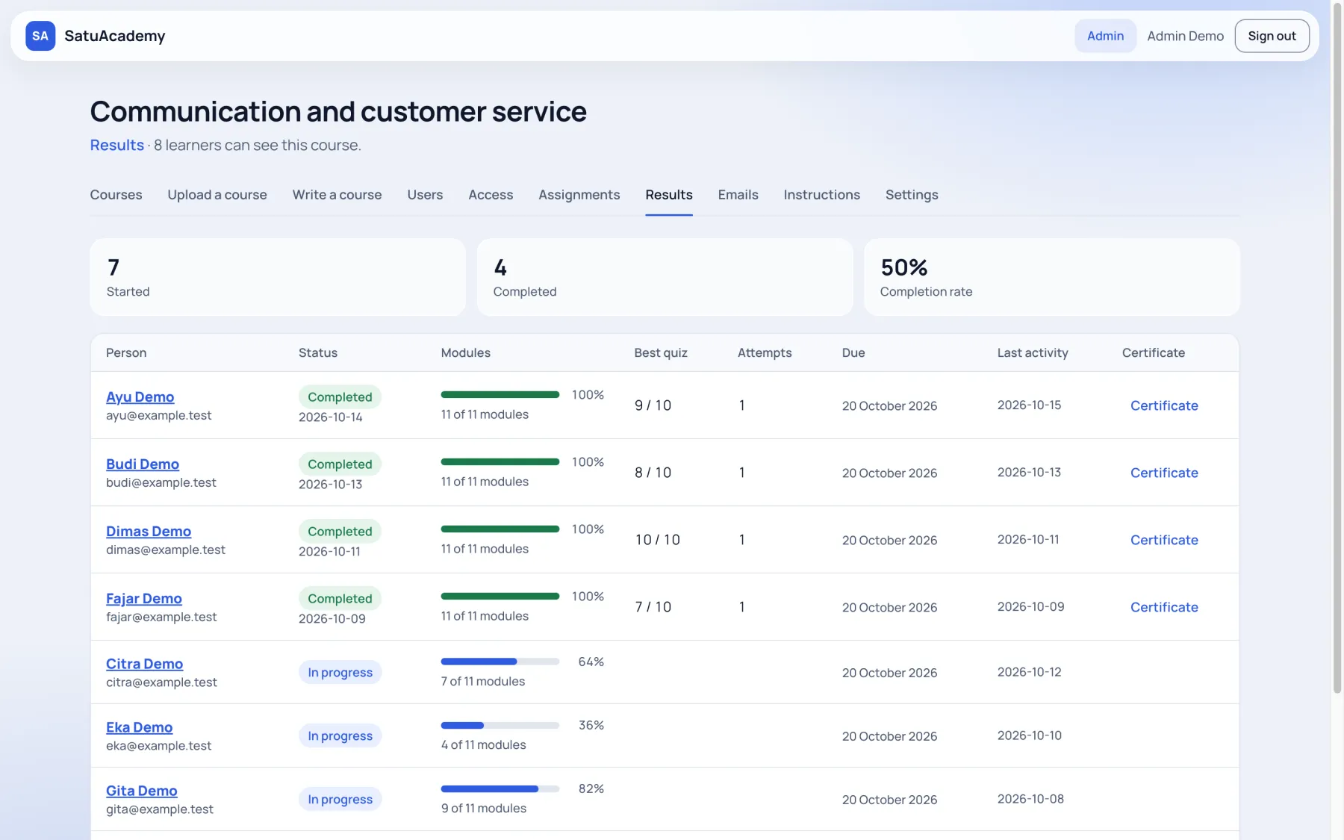Click Dimas Demo's 10 / 10 quiz score
Image resolution: width=1344 pixels, height=840 pixels.
coord(658,540)
